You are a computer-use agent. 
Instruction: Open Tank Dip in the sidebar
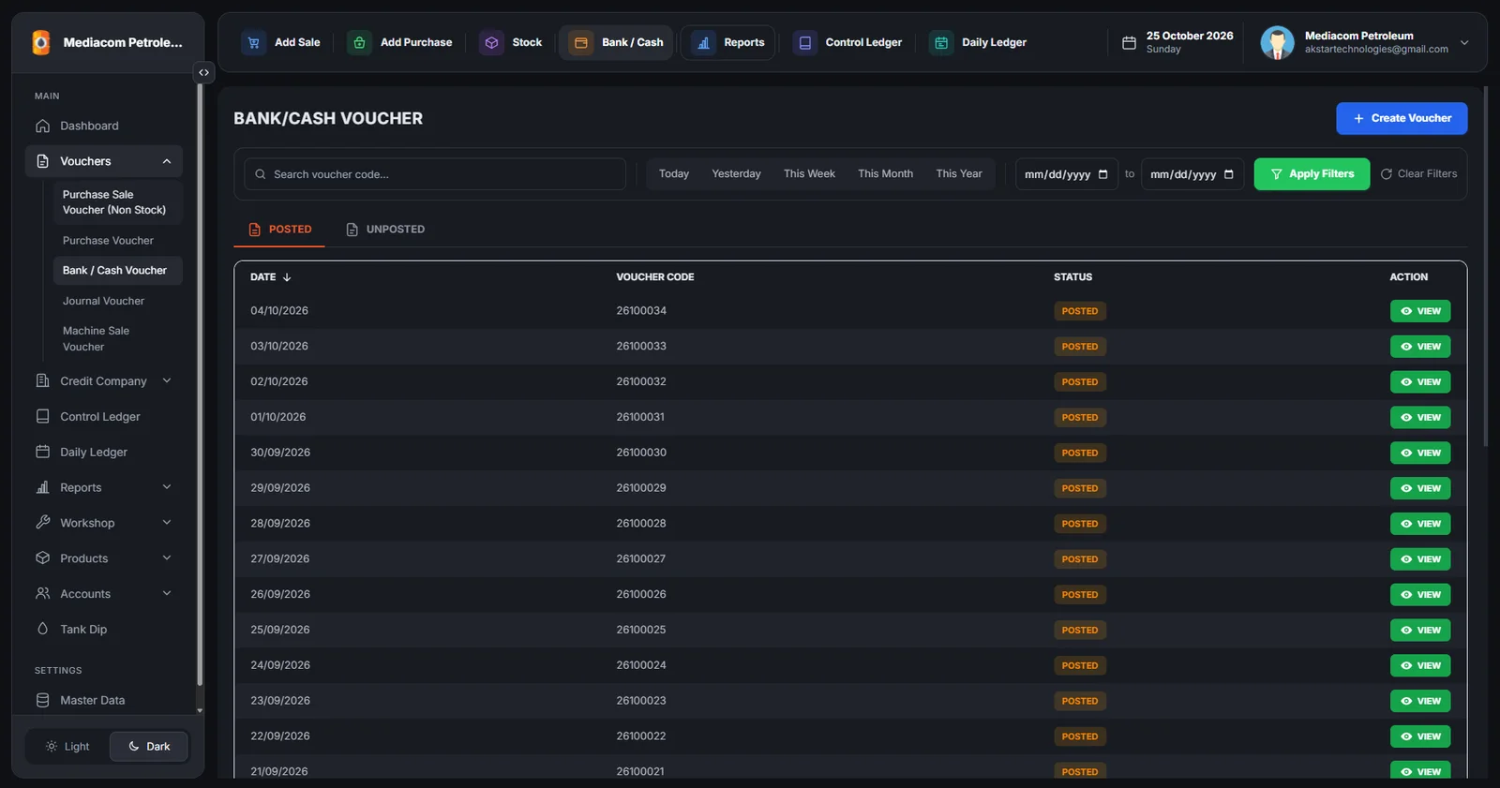(x=103, y=629)
